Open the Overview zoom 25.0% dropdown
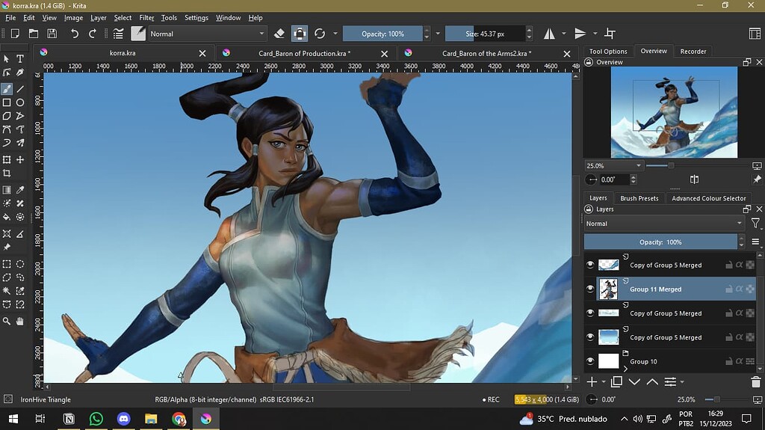This screenshot has width=765, height=430. pos(614,166)
